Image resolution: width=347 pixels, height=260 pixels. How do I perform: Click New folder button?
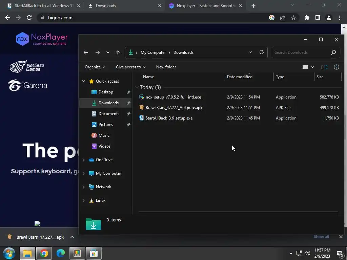(166, 67)
